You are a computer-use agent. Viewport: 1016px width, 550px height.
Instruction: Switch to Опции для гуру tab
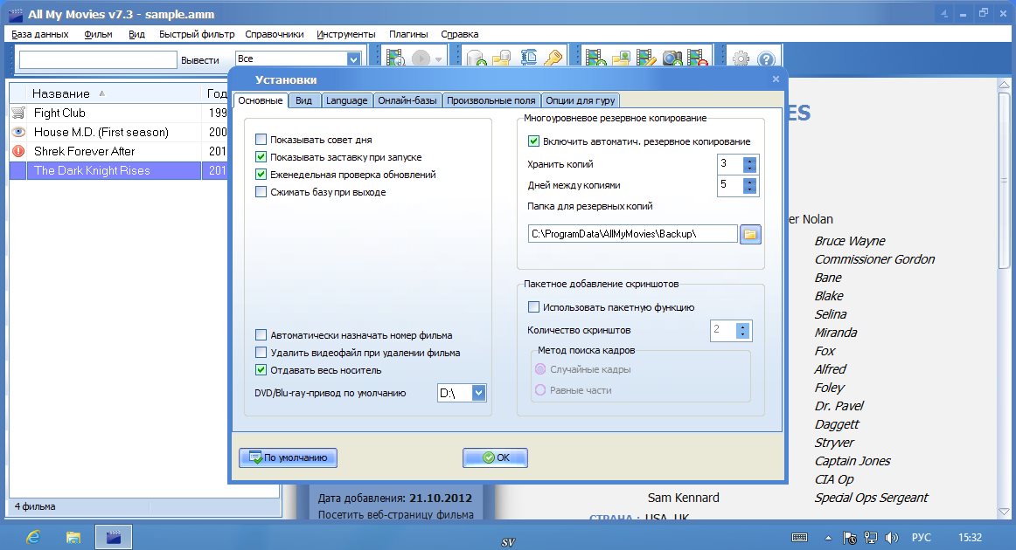tap(581, 100)
